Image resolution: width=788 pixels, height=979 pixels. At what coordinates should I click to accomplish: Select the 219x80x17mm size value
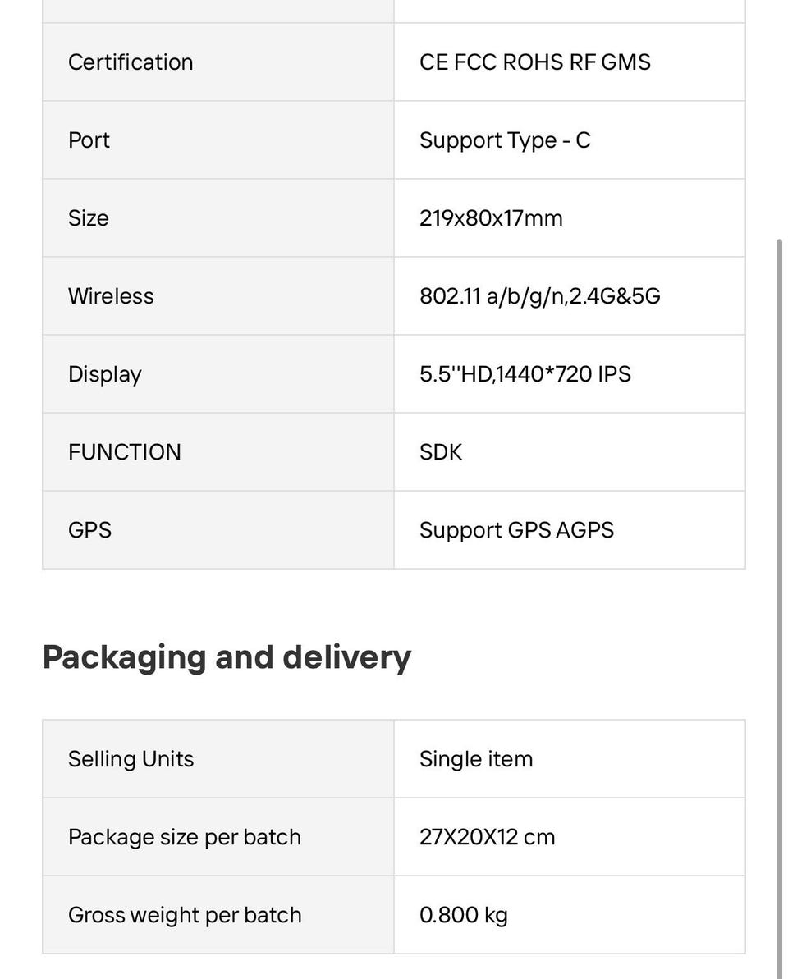[491, 218]
